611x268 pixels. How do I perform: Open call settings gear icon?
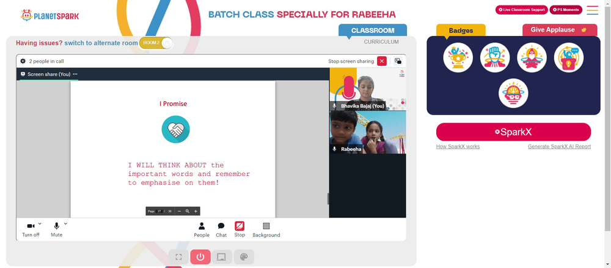(23, 61)
